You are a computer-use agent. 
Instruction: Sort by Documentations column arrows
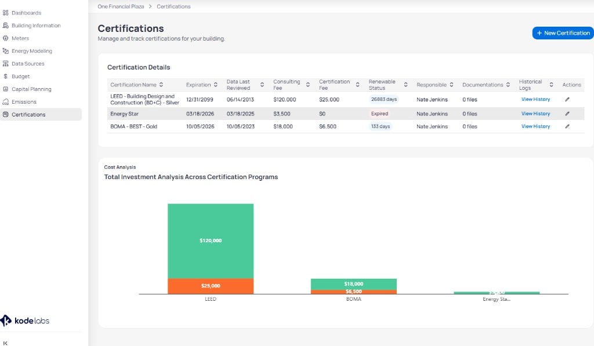pos(508,85)
